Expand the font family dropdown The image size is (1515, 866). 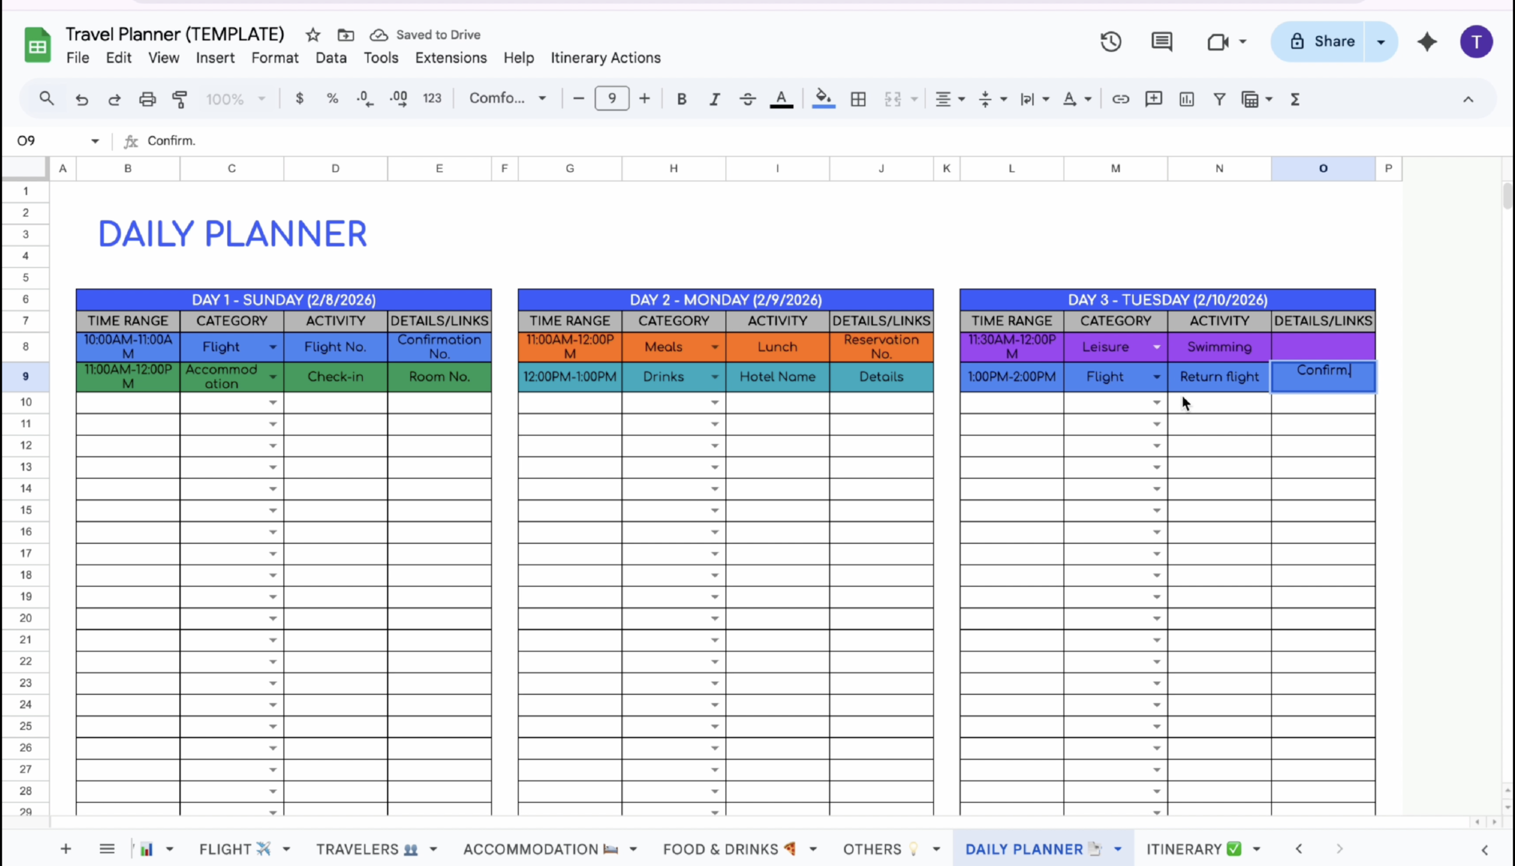pos(507,98)
